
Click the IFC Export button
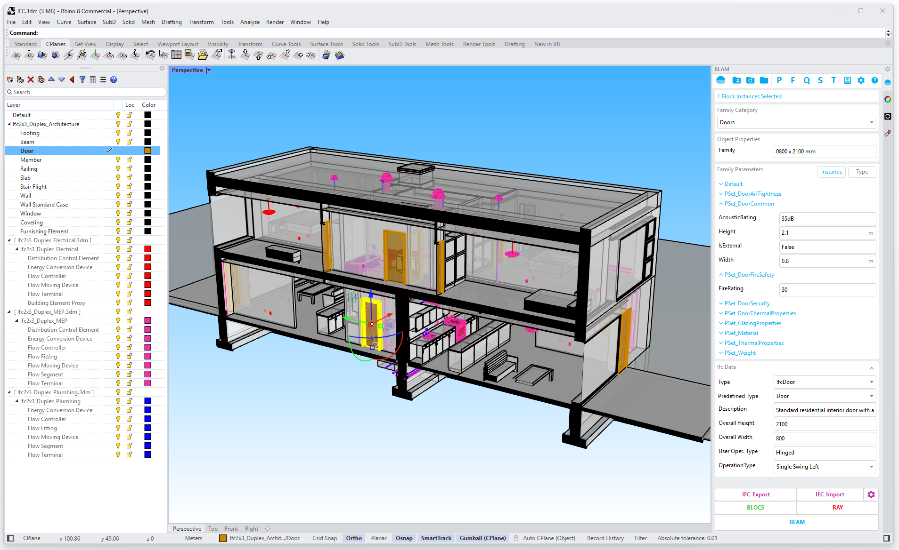755,494
